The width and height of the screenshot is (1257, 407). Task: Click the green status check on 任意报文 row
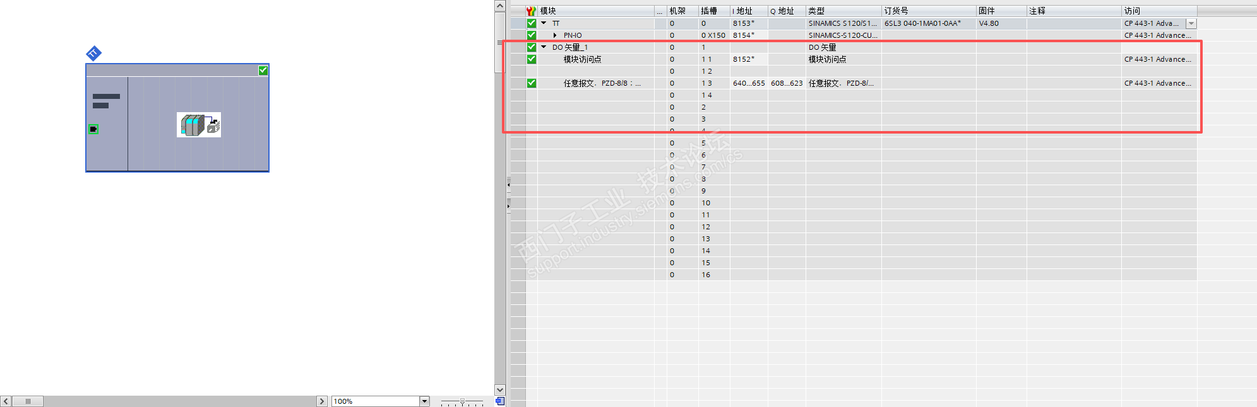point(532,83)
